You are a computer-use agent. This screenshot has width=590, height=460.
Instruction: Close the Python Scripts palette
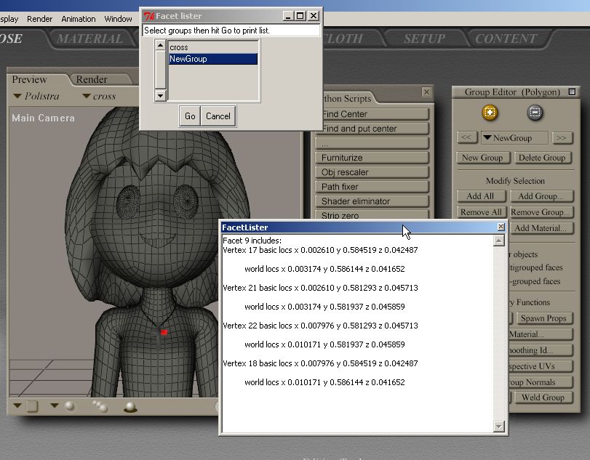(x=426, y=92)
